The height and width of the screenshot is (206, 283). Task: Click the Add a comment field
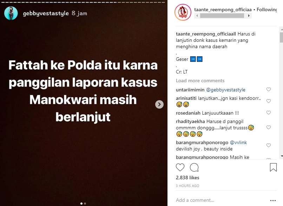pyautogui.click(x=222, y=200)
